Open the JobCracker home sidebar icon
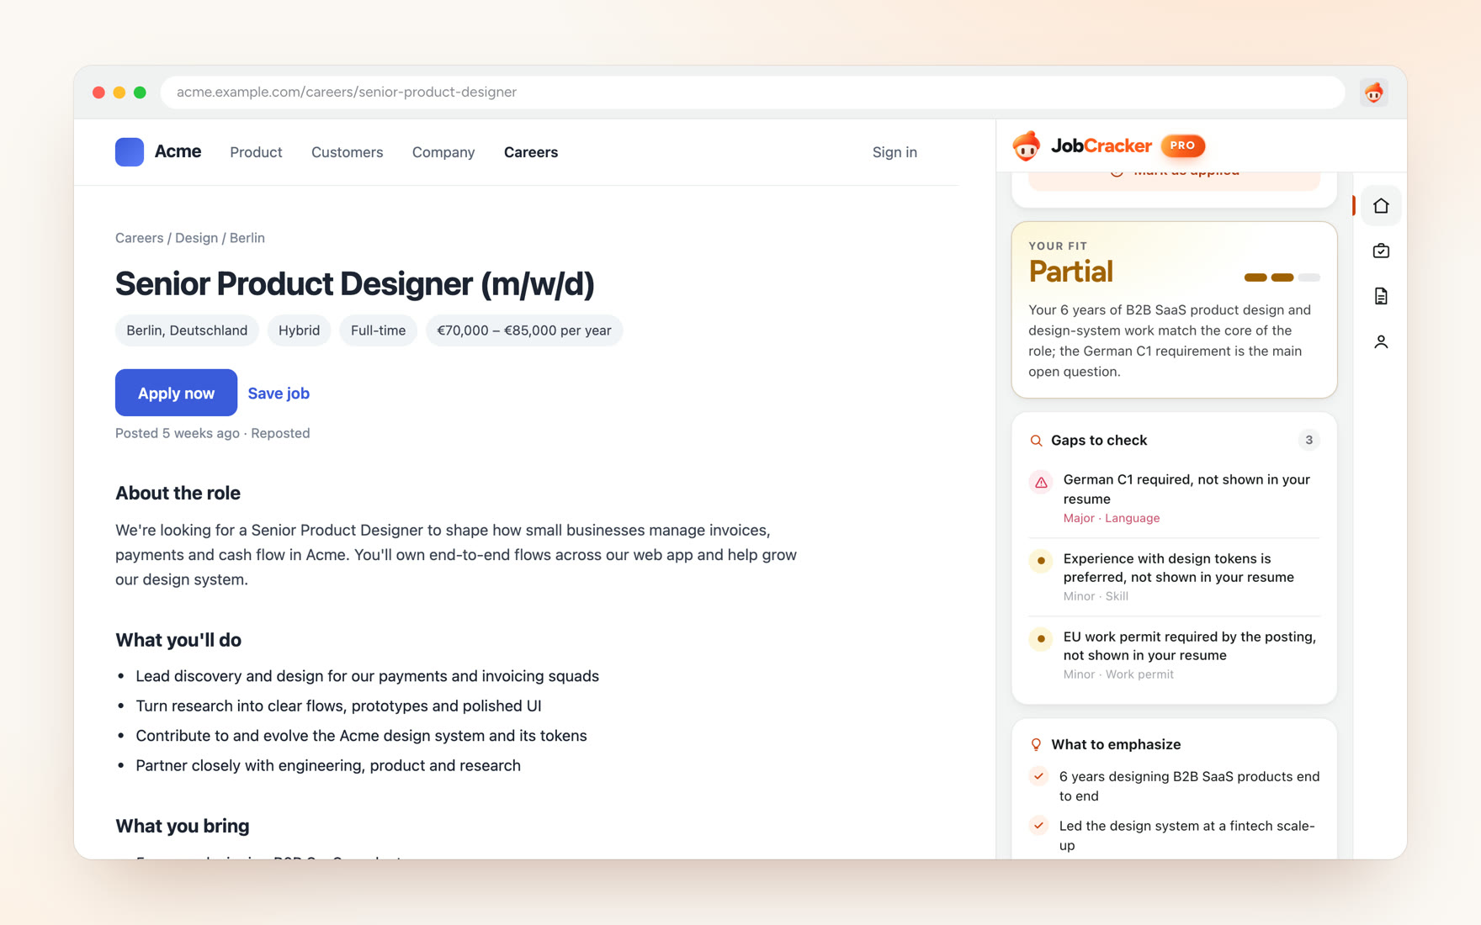Image resolution: width=1481 pixels, height=925 pixels. click(1381, 206)
